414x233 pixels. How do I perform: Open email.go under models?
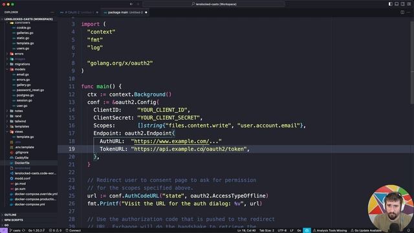pyautogui.click(x=23, y=74)
